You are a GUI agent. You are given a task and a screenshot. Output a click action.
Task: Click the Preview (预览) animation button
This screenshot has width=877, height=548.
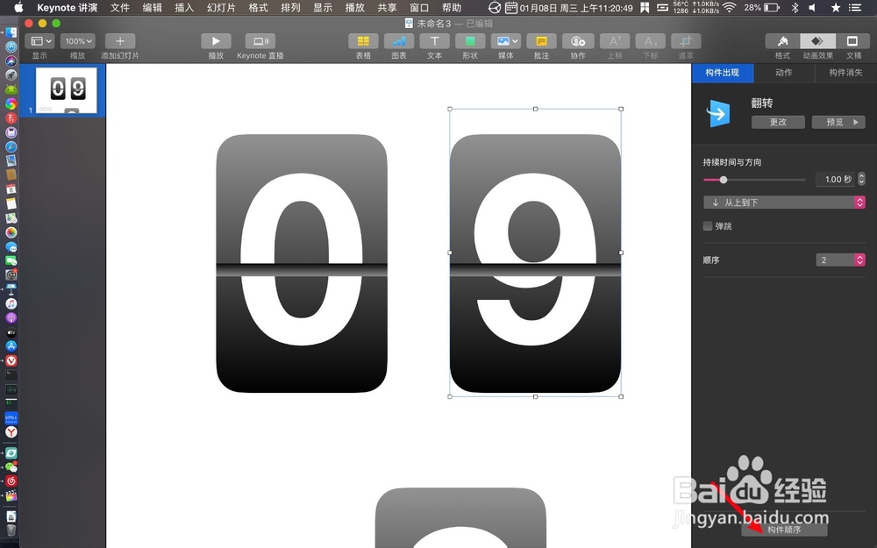coord(838,122)
